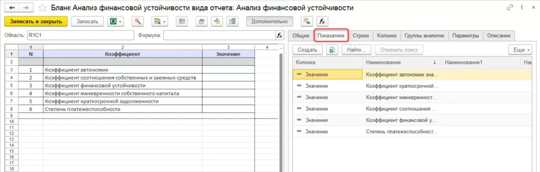Click the yellow note icon beside Дополнительно

[307, 21]
